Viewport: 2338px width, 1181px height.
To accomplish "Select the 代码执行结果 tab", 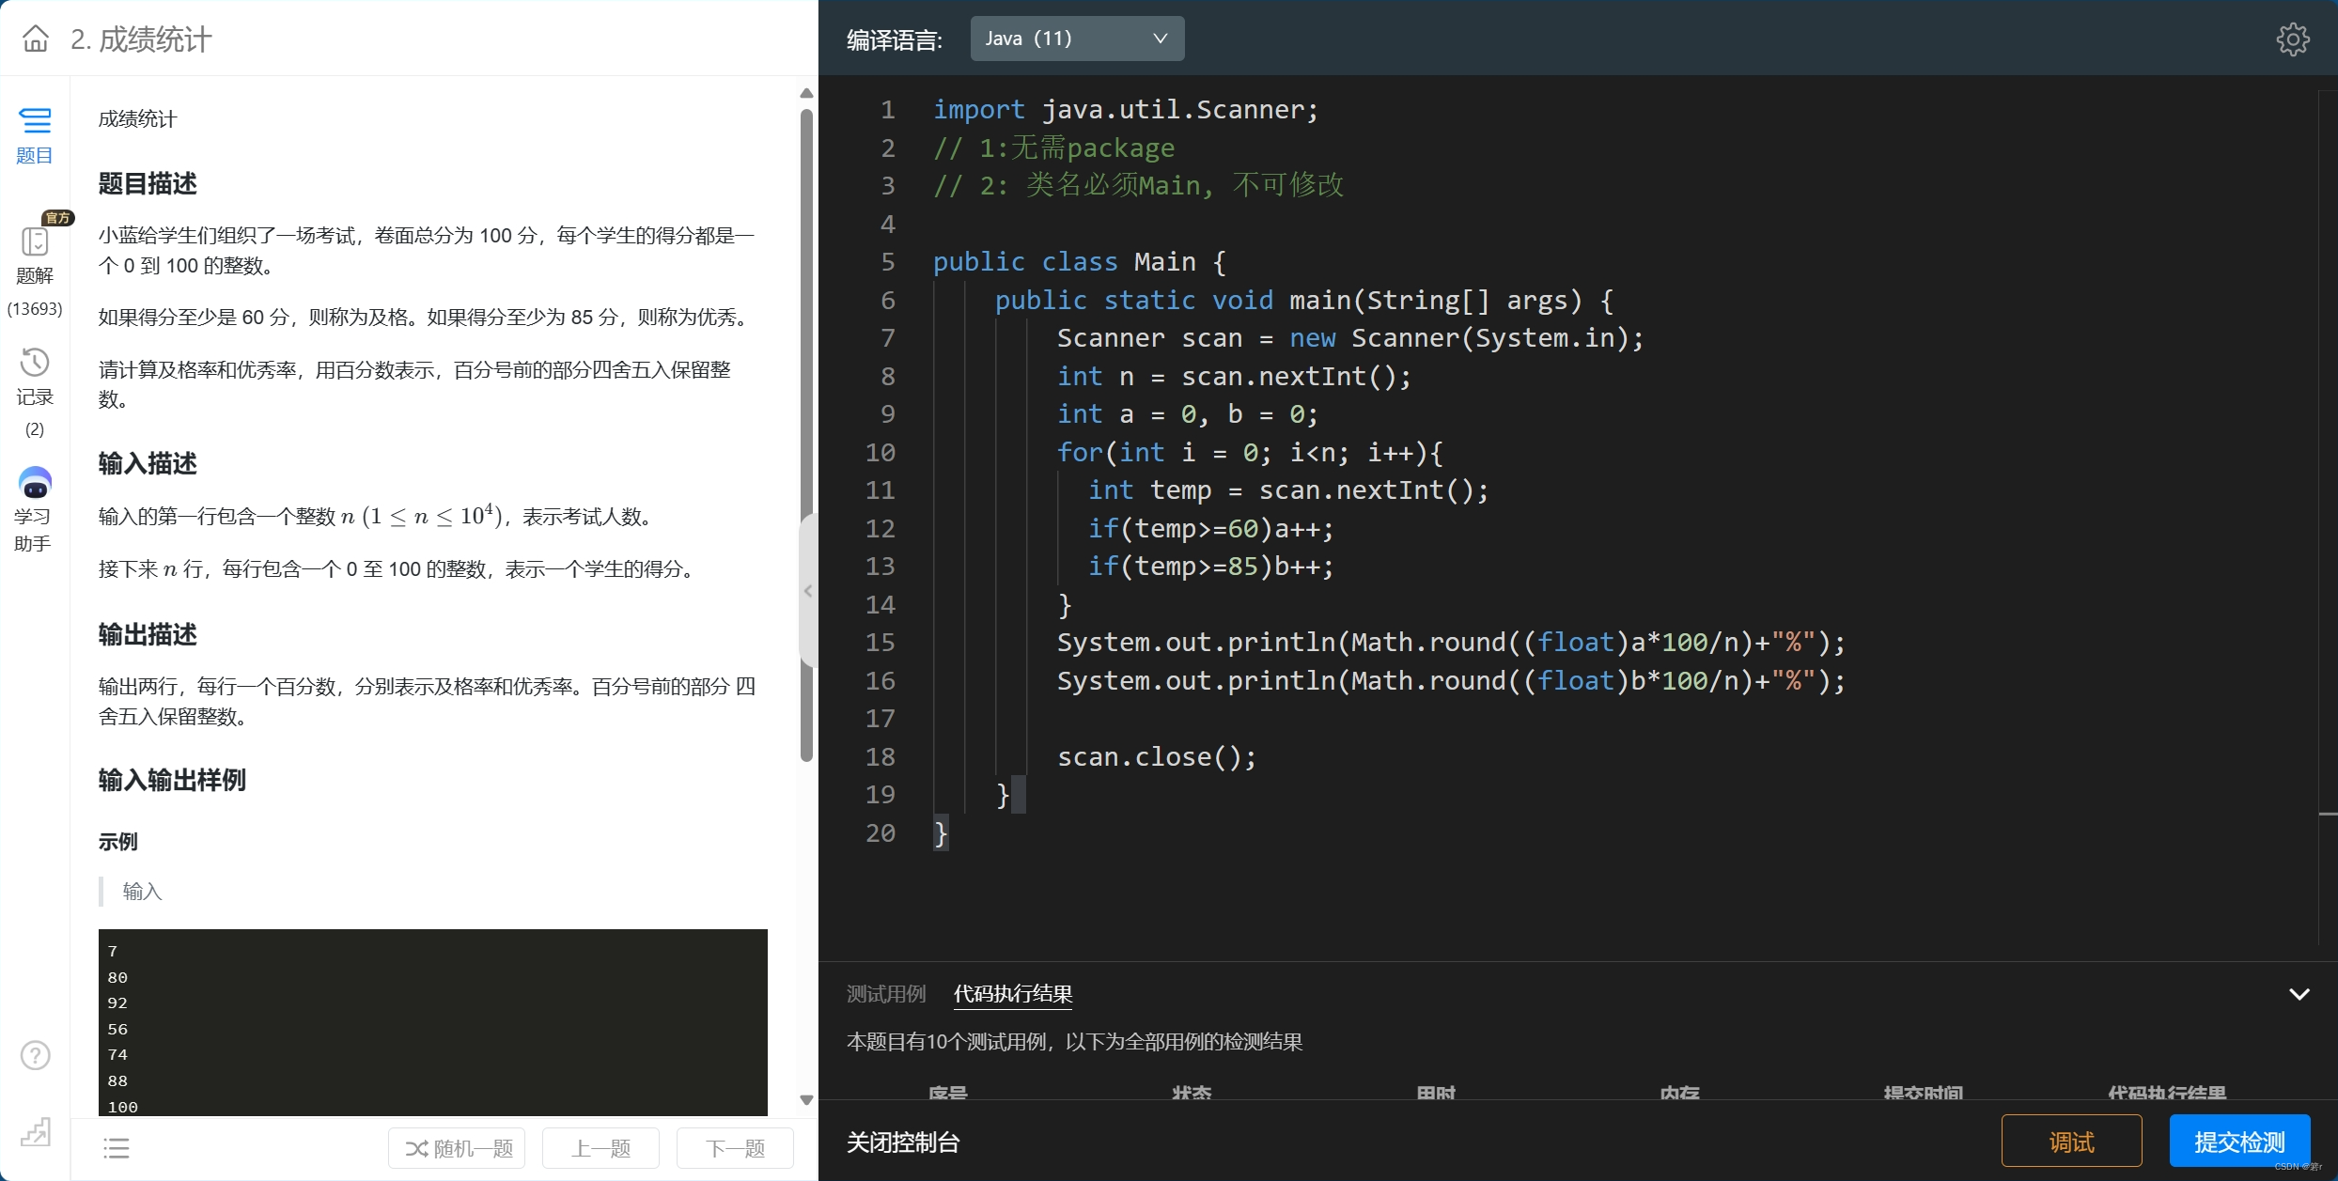I will (x=1013, y=993).
